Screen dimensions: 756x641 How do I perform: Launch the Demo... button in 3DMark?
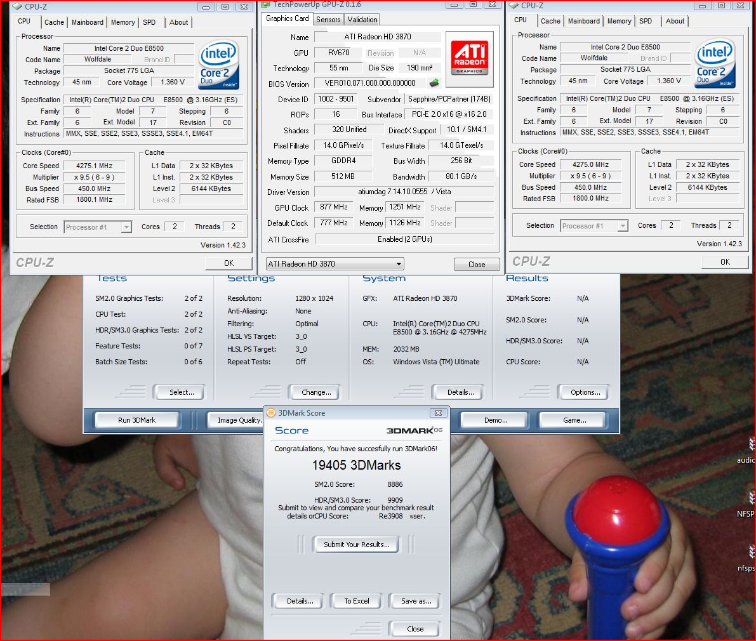[x=496, y=420]
